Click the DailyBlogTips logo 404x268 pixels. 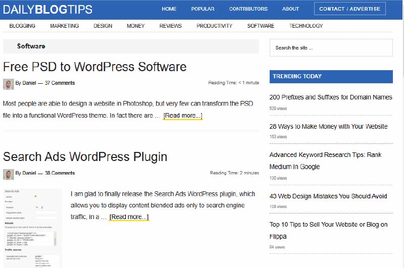(47, 10)
